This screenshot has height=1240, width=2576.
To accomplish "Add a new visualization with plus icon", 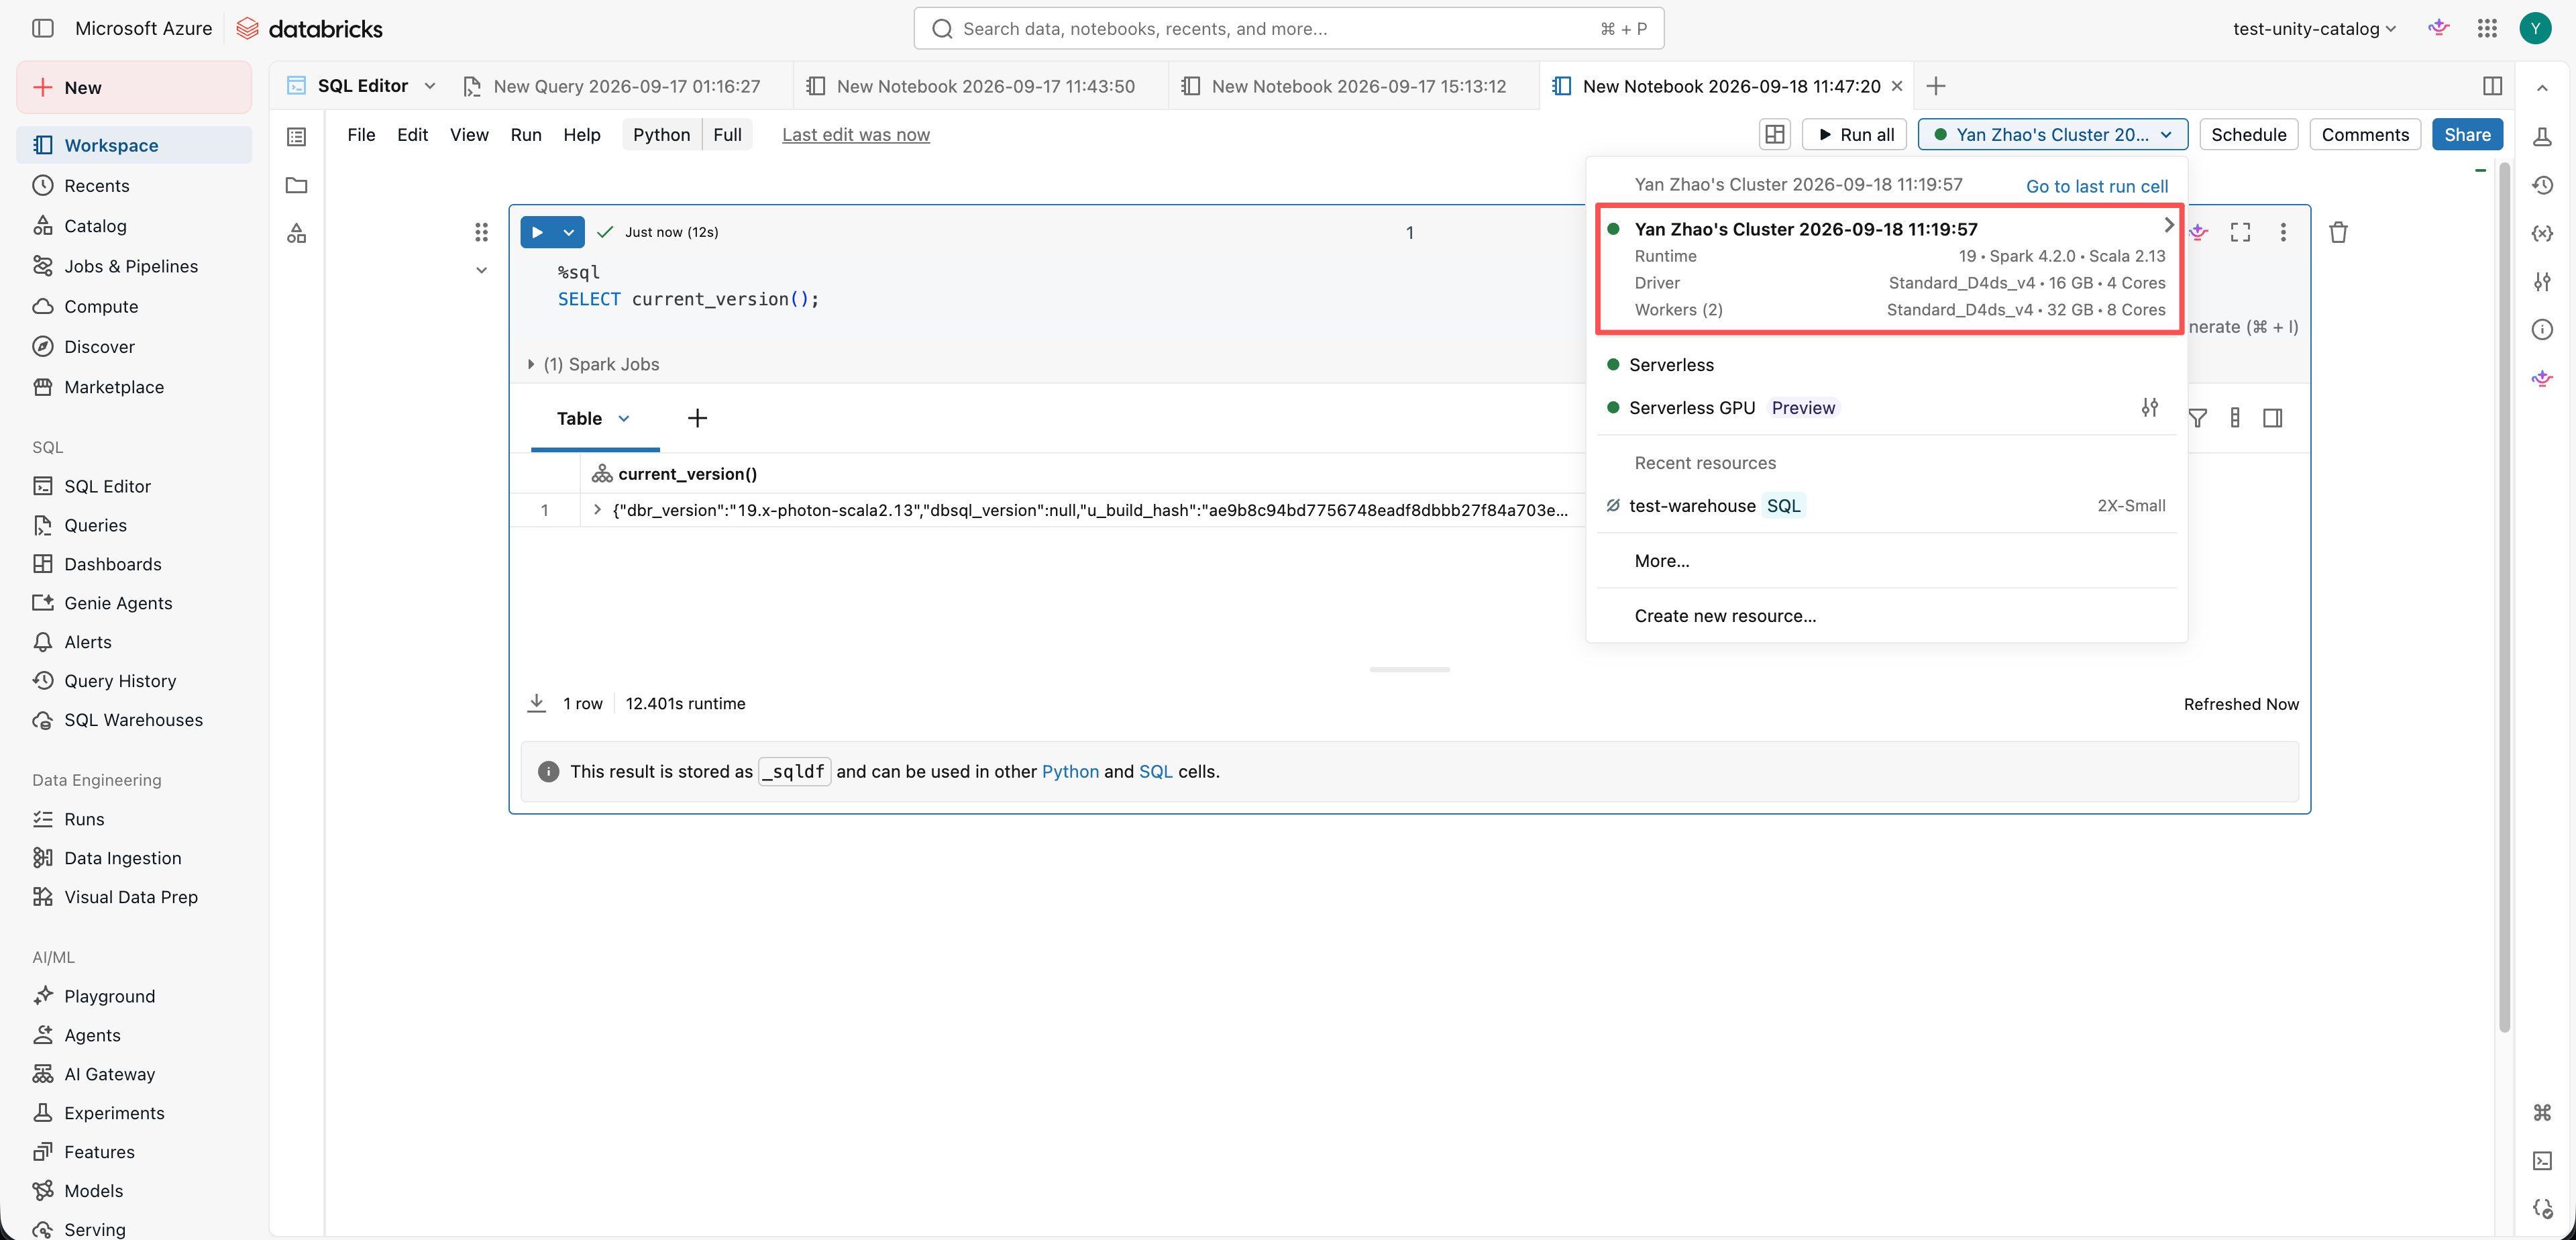I will 697,418.
